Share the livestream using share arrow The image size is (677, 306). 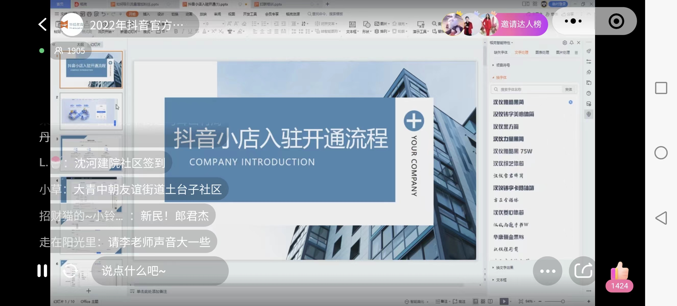[x=583, y=271]
